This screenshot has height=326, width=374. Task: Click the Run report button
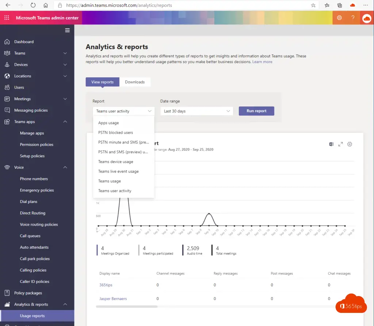256,111
